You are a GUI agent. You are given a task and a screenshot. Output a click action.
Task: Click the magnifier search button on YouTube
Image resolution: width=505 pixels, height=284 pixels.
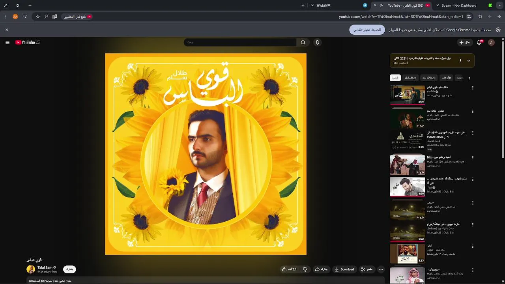click(303, 43)
